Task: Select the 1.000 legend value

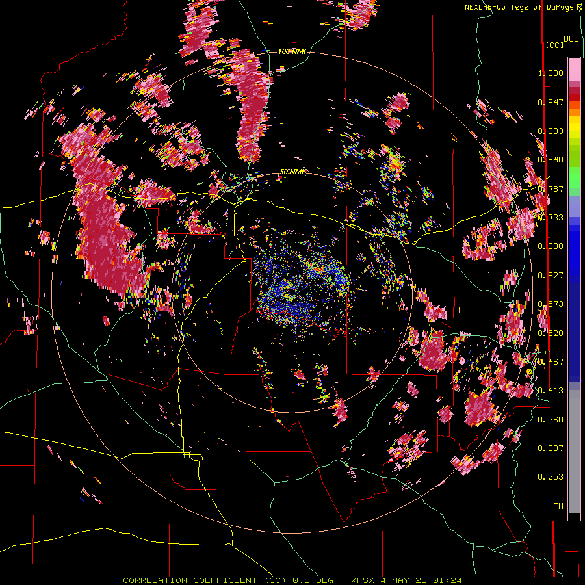Action: [551, 73]
